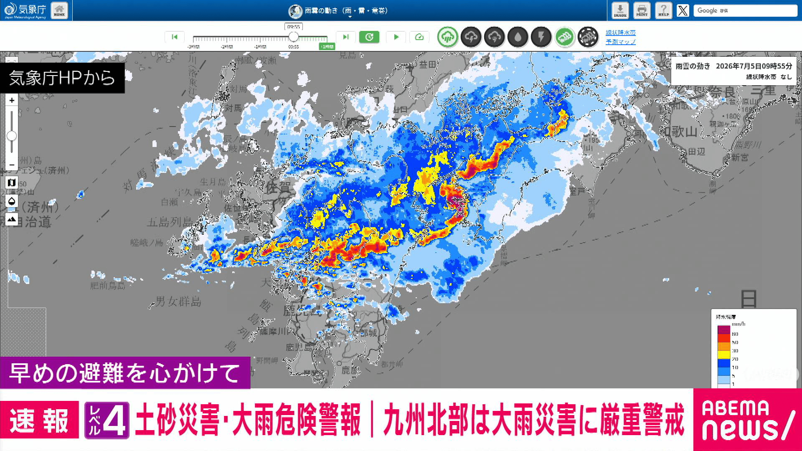Toggle the lightning bolt layer button
Viewport: 802px width, 451px height.
pyautogui.click(x=541, y=37)
